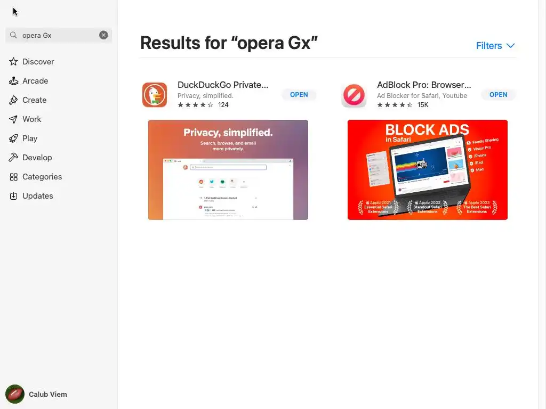Click the opera Gx search field
This screenshot has height=409, width=546.
point(59,35)
